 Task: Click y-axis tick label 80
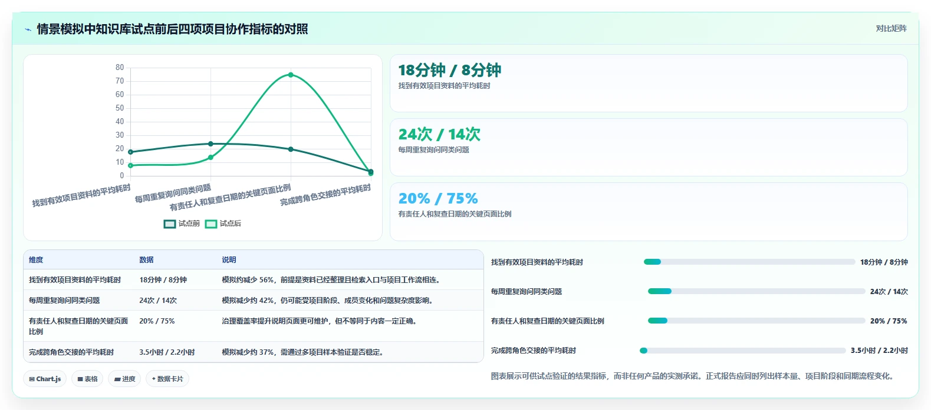pos(120,67)
